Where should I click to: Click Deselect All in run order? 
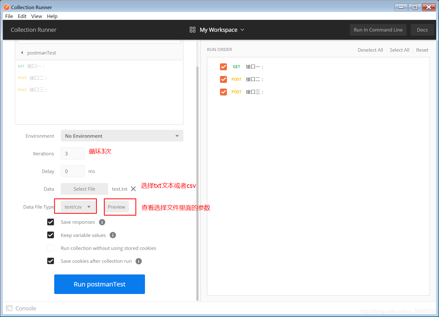point(370,50)
